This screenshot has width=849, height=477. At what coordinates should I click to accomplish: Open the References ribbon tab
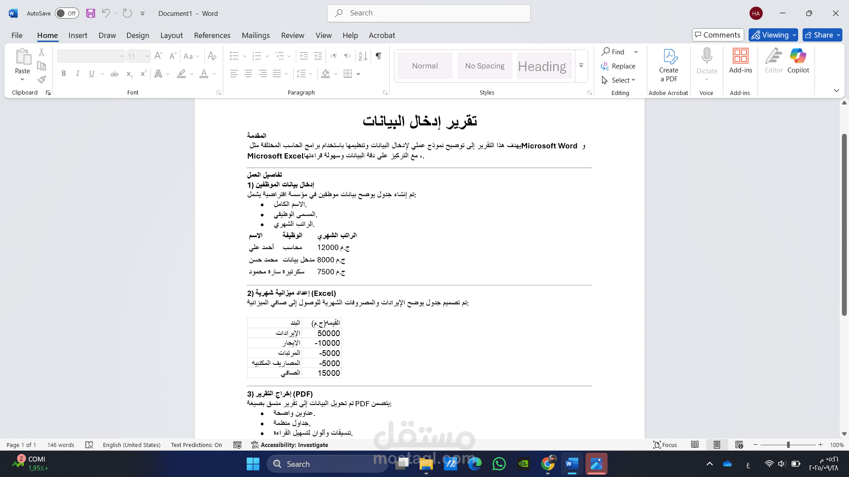point(212,35)
